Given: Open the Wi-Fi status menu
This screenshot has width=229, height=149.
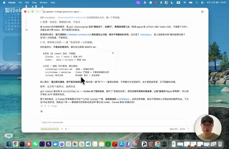Looking at the screenshot, I should pos(185,2).
